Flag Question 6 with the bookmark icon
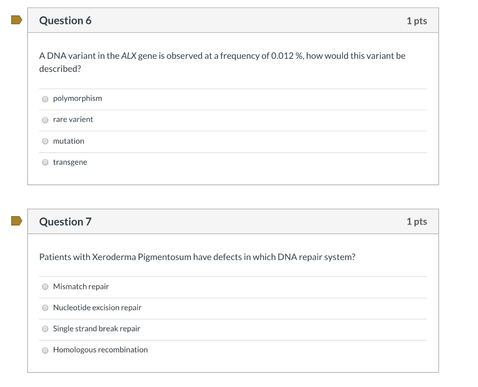Image resolution: width=478 pixels, height=387 pixels. tap(17, 20)
